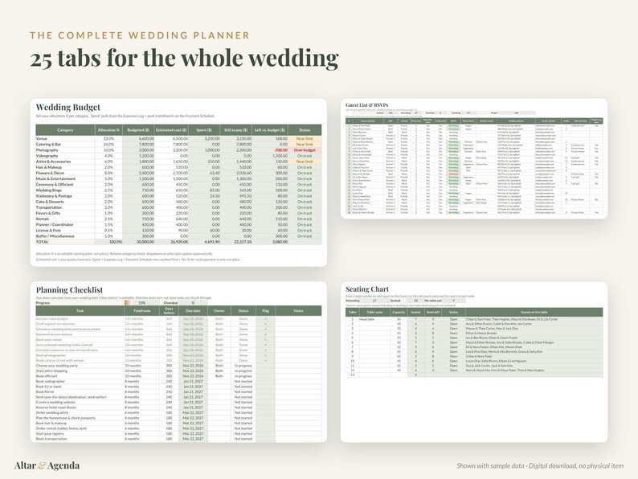Click the Allocation % column header

pyautogui.click(x=108, y=130)
